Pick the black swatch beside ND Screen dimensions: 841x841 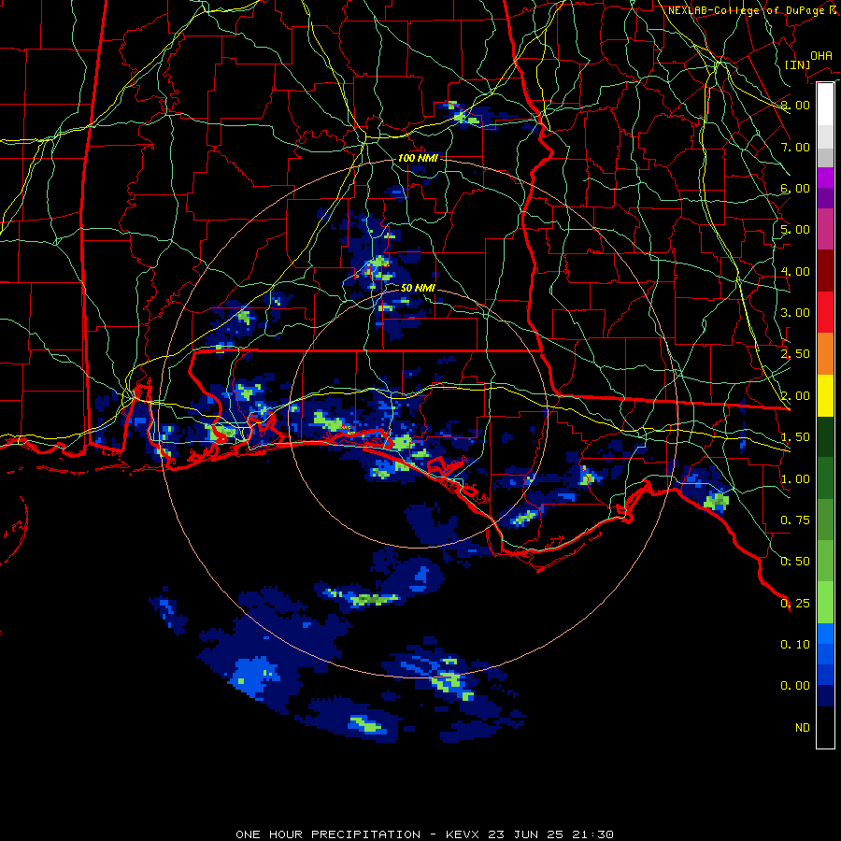tap(825, 727)
